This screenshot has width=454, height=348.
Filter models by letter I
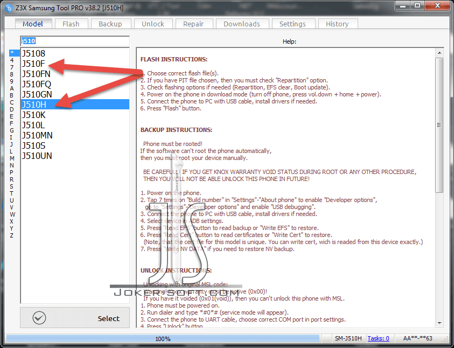(x=12, y=137)
